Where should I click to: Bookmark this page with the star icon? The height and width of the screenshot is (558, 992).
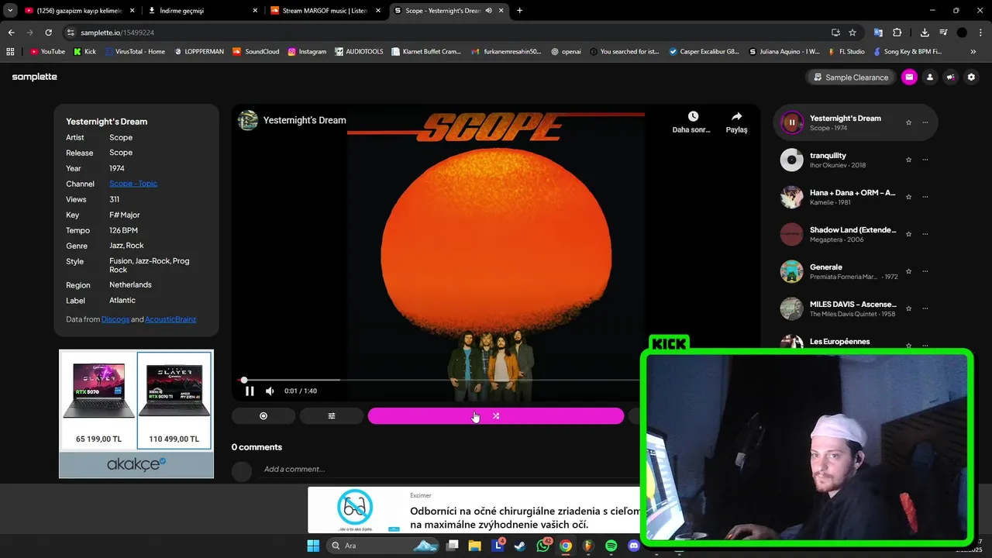pos(852,33)
